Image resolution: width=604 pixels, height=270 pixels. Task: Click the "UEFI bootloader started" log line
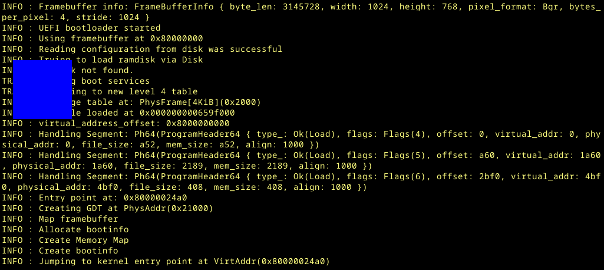point(99,28)
